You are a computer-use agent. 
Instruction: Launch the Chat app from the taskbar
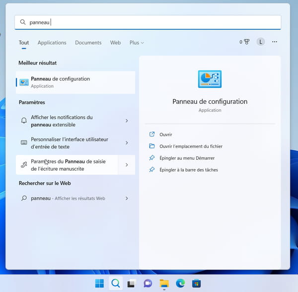point(148,284)
